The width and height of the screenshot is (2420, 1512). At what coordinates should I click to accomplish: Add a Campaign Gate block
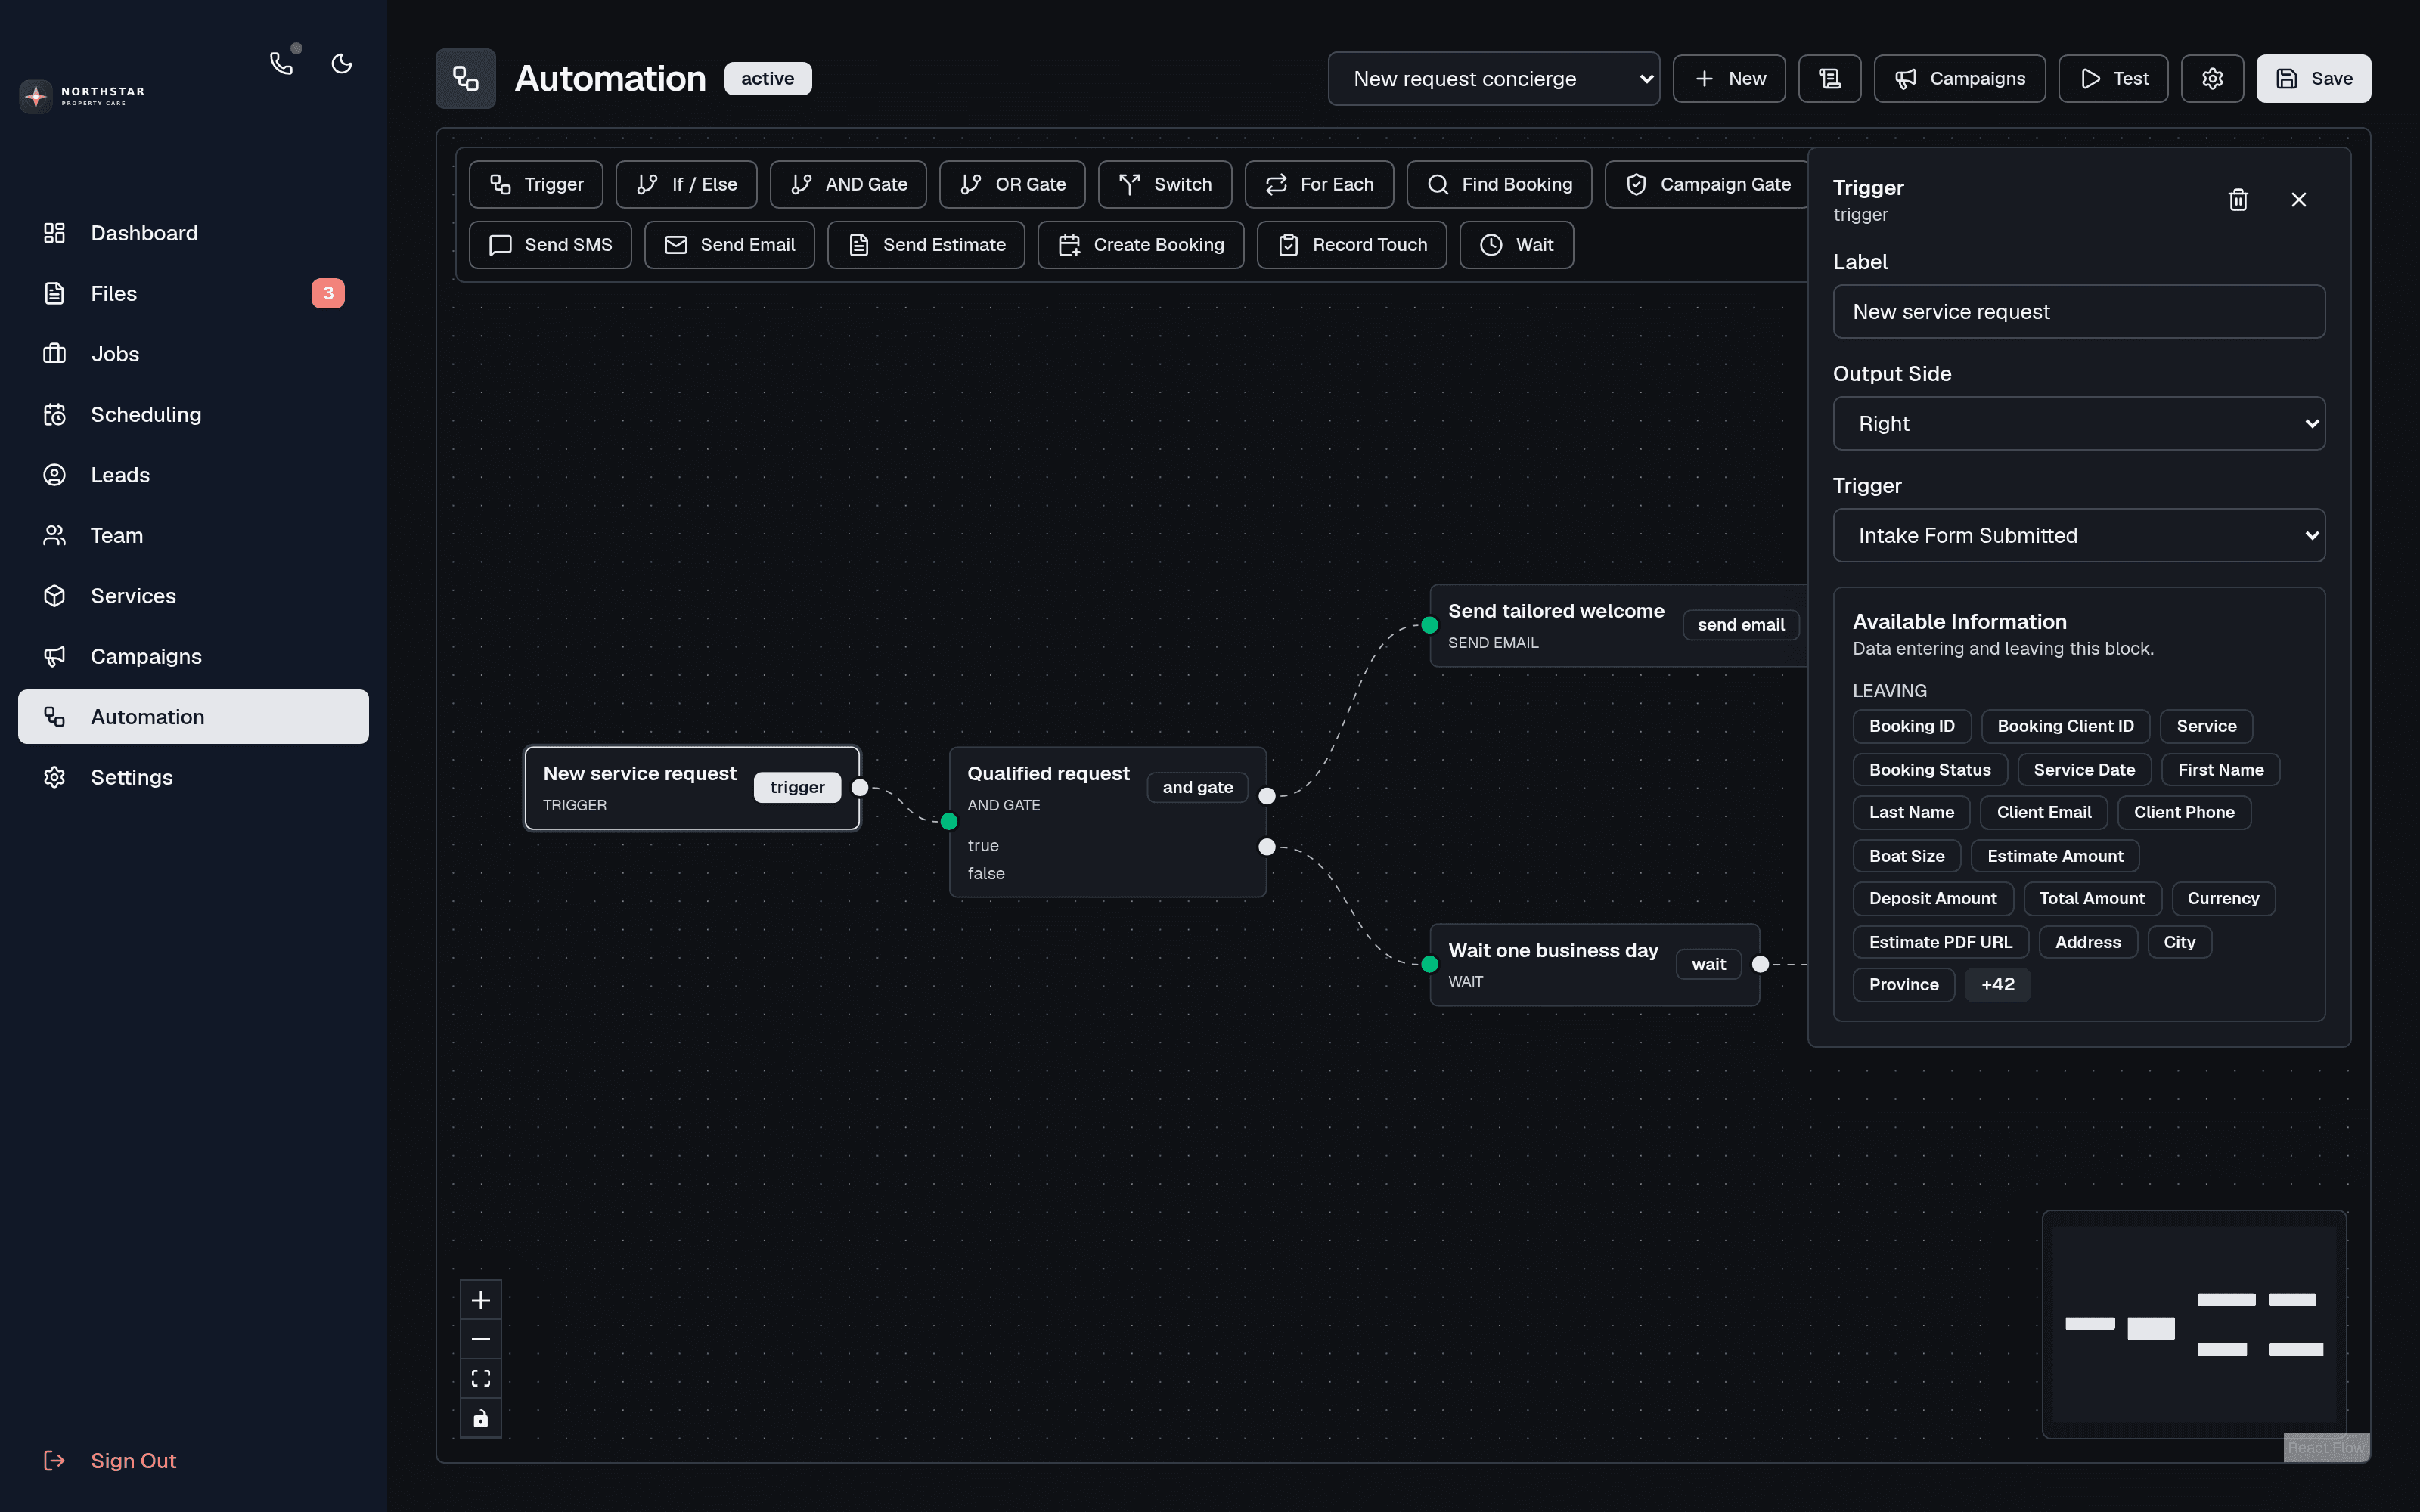tap(1707, 184)
